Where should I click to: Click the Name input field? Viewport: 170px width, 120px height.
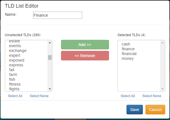point(57,15)
